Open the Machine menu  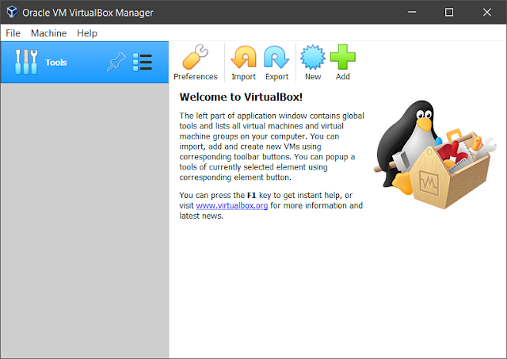pos(49,33)
